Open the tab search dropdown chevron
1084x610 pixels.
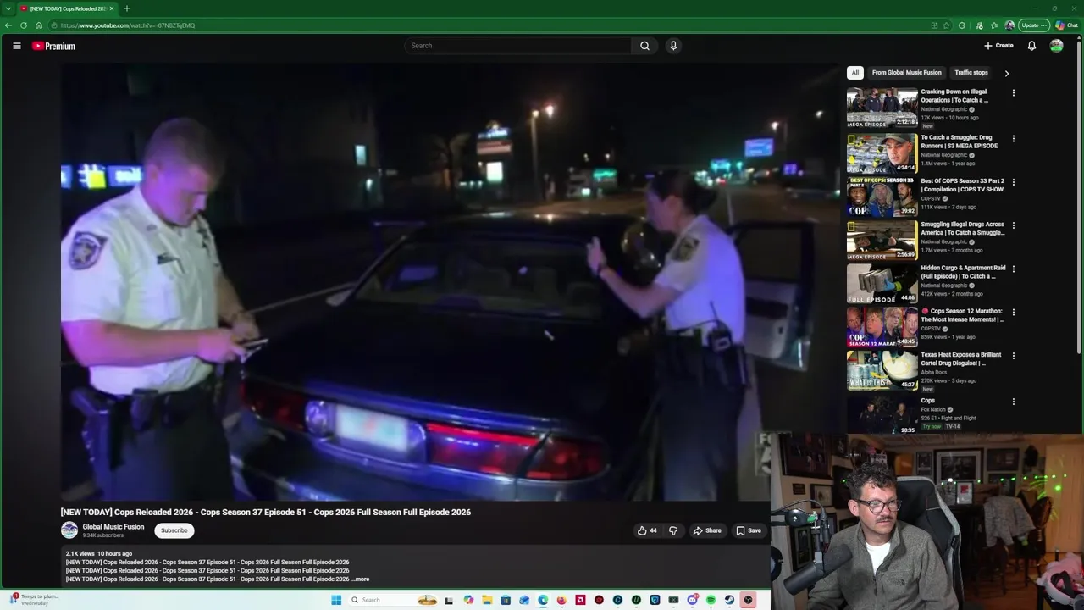[x=8, y=8]
